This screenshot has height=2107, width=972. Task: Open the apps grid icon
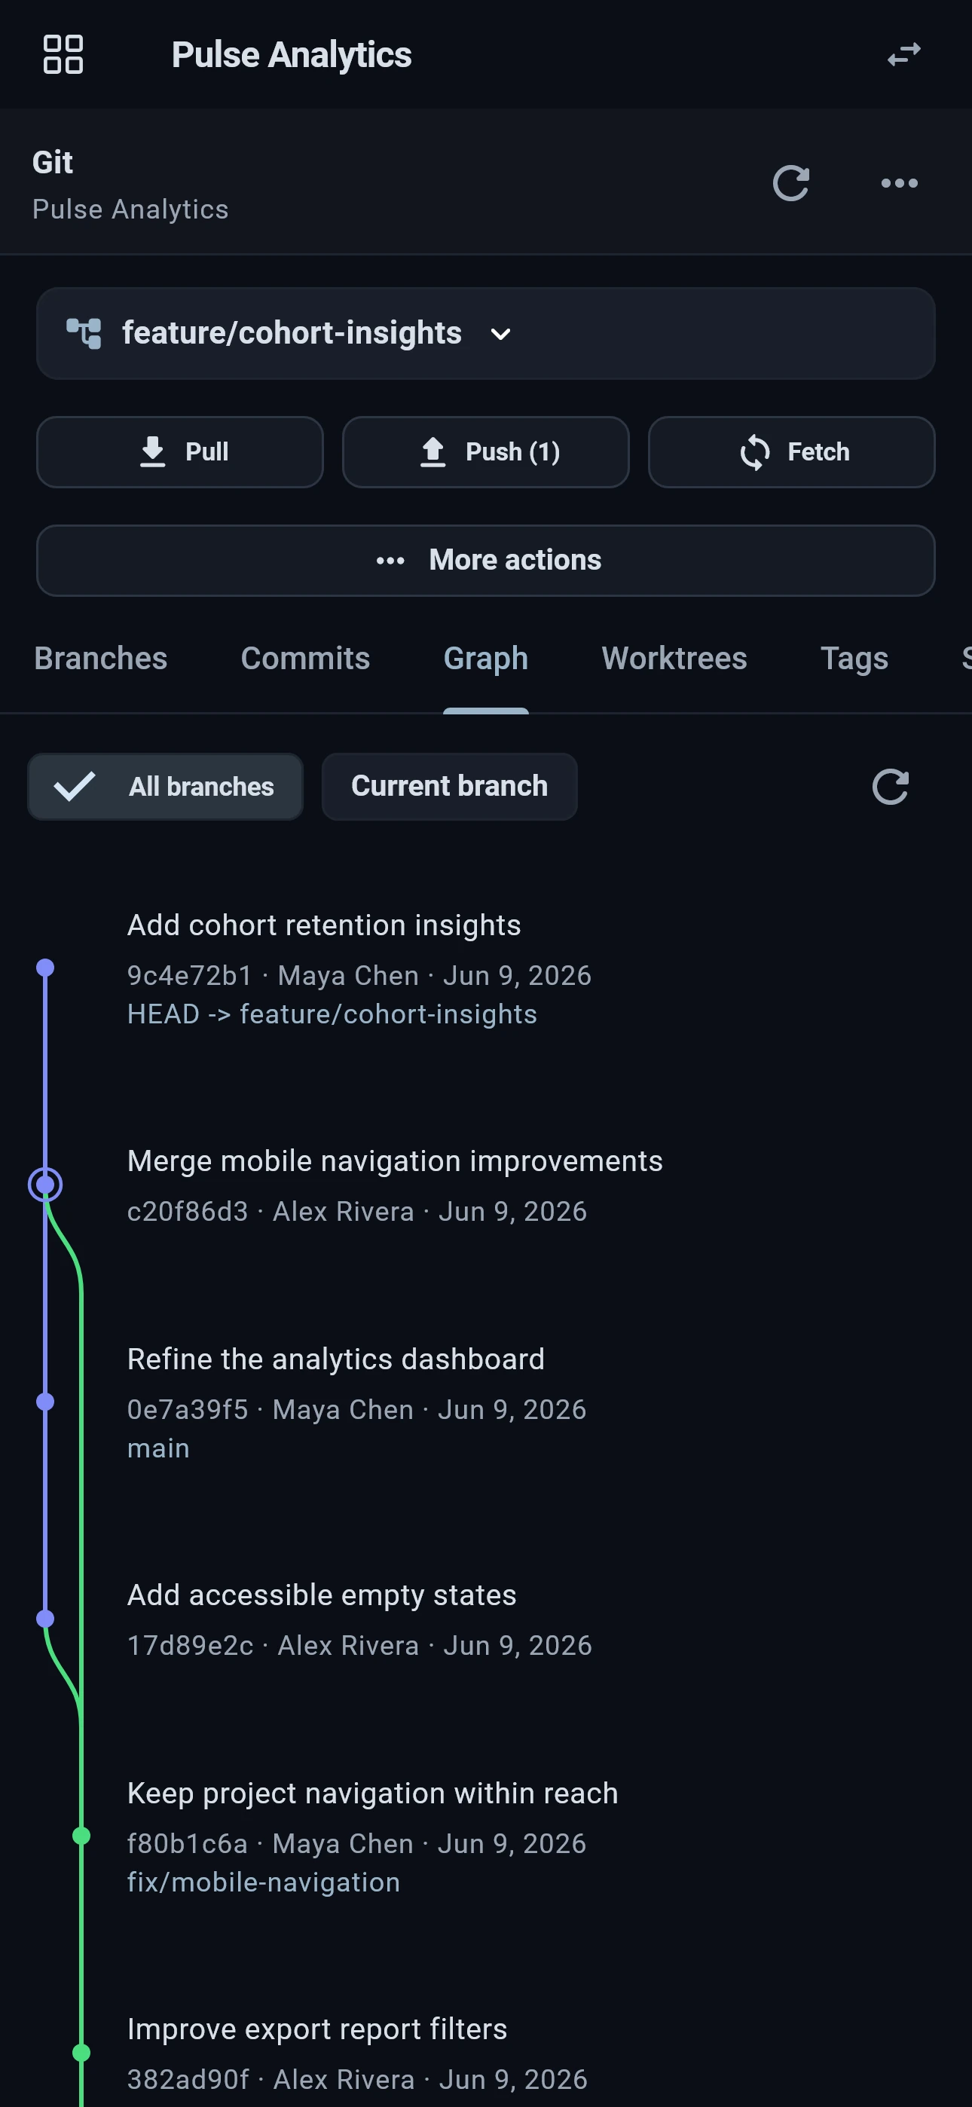pyautogui.click(x=63, y=55)
